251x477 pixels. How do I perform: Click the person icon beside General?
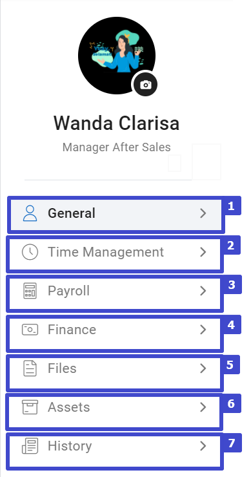coord(30,213)
